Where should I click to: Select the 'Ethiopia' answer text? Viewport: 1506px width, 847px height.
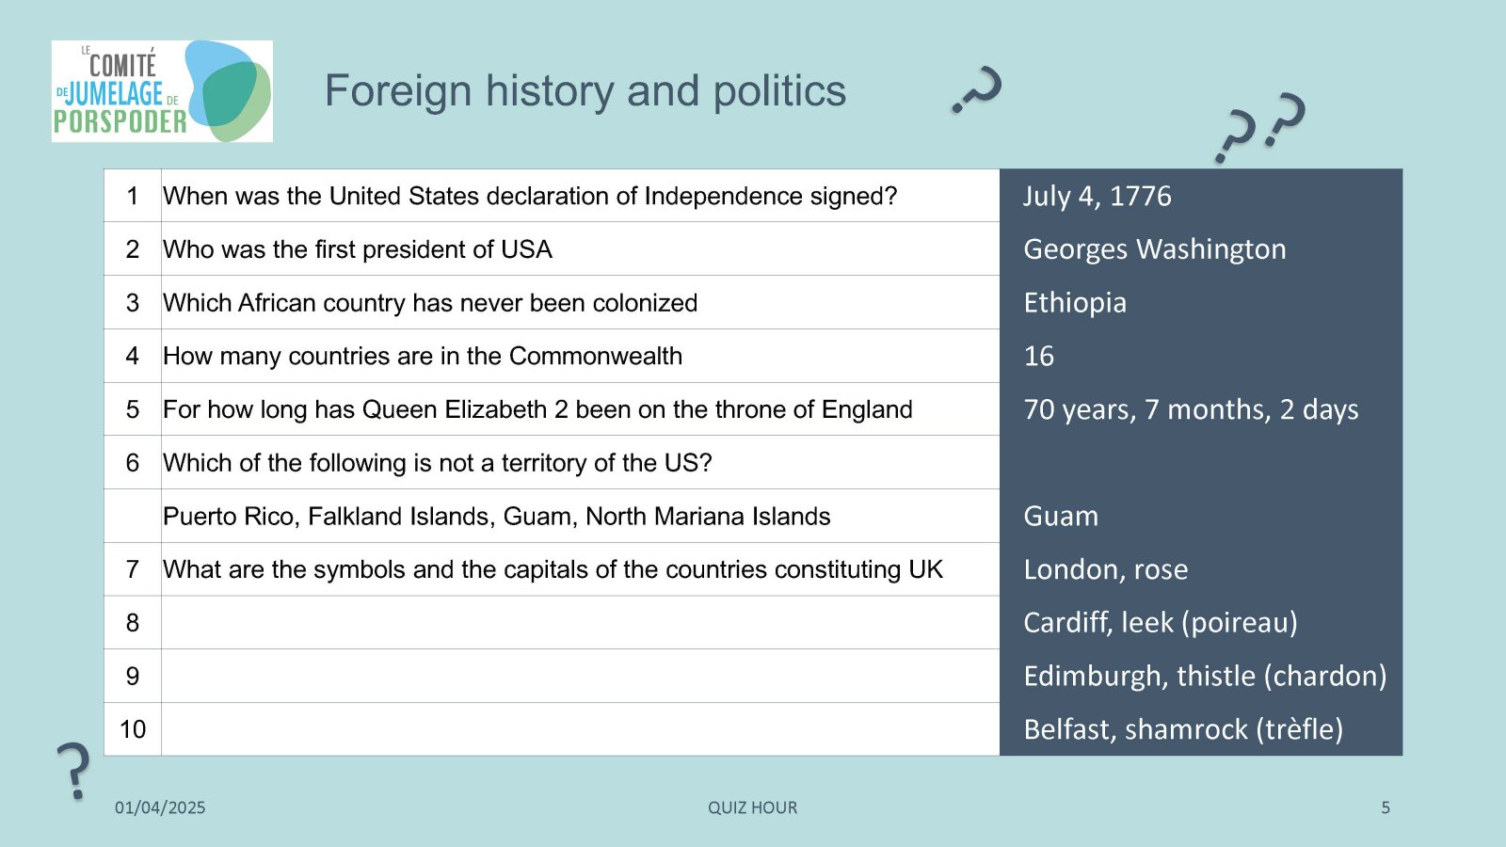1075,303
